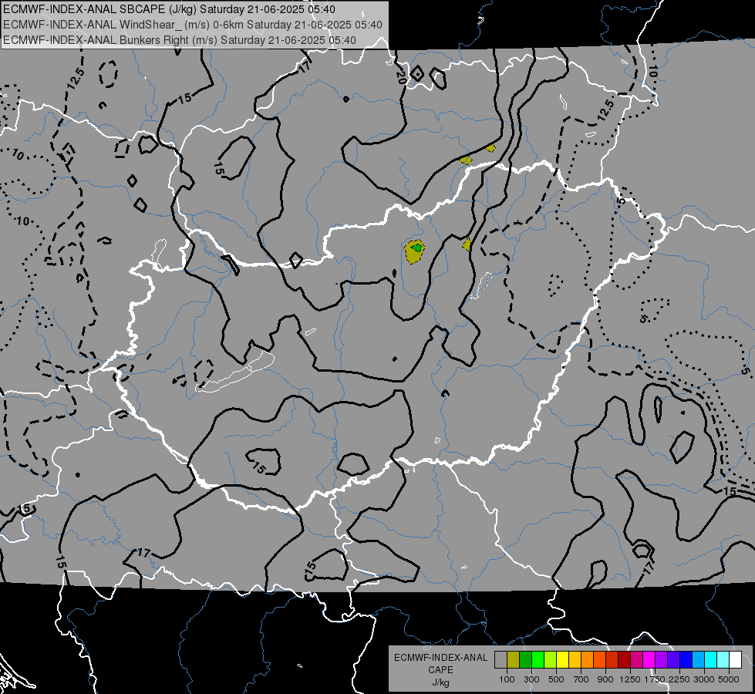Viewport: 755px width, 694px height.
Task: Click the ECMWF-INDEX-ANAL legend heading
Action: tap(440, 658)
